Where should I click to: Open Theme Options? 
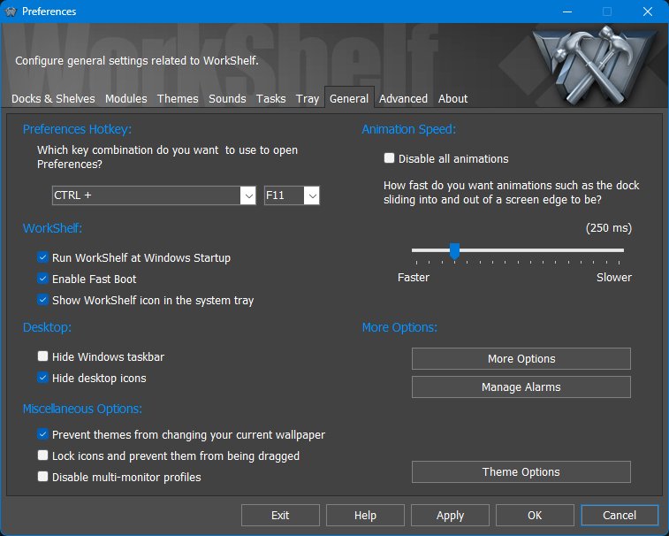pos(521,472)
